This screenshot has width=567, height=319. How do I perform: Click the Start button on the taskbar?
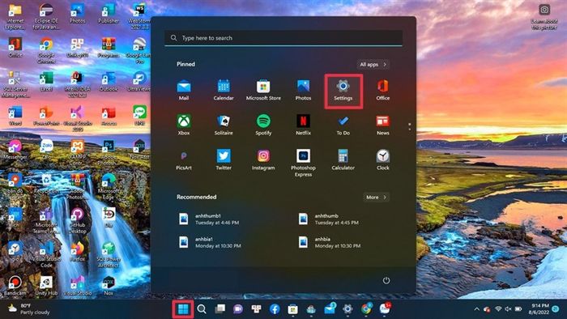click(x=183, y=309)
